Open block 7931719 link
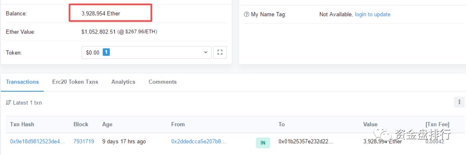 coord(84,141)
